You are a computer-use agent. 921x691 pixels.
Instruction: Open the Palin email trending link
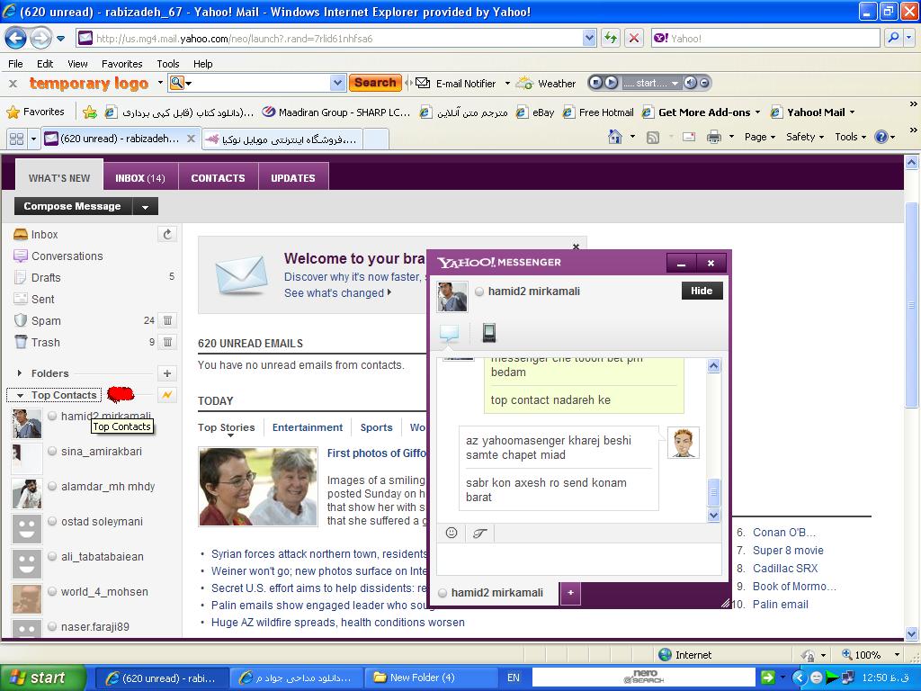[780, 604]
